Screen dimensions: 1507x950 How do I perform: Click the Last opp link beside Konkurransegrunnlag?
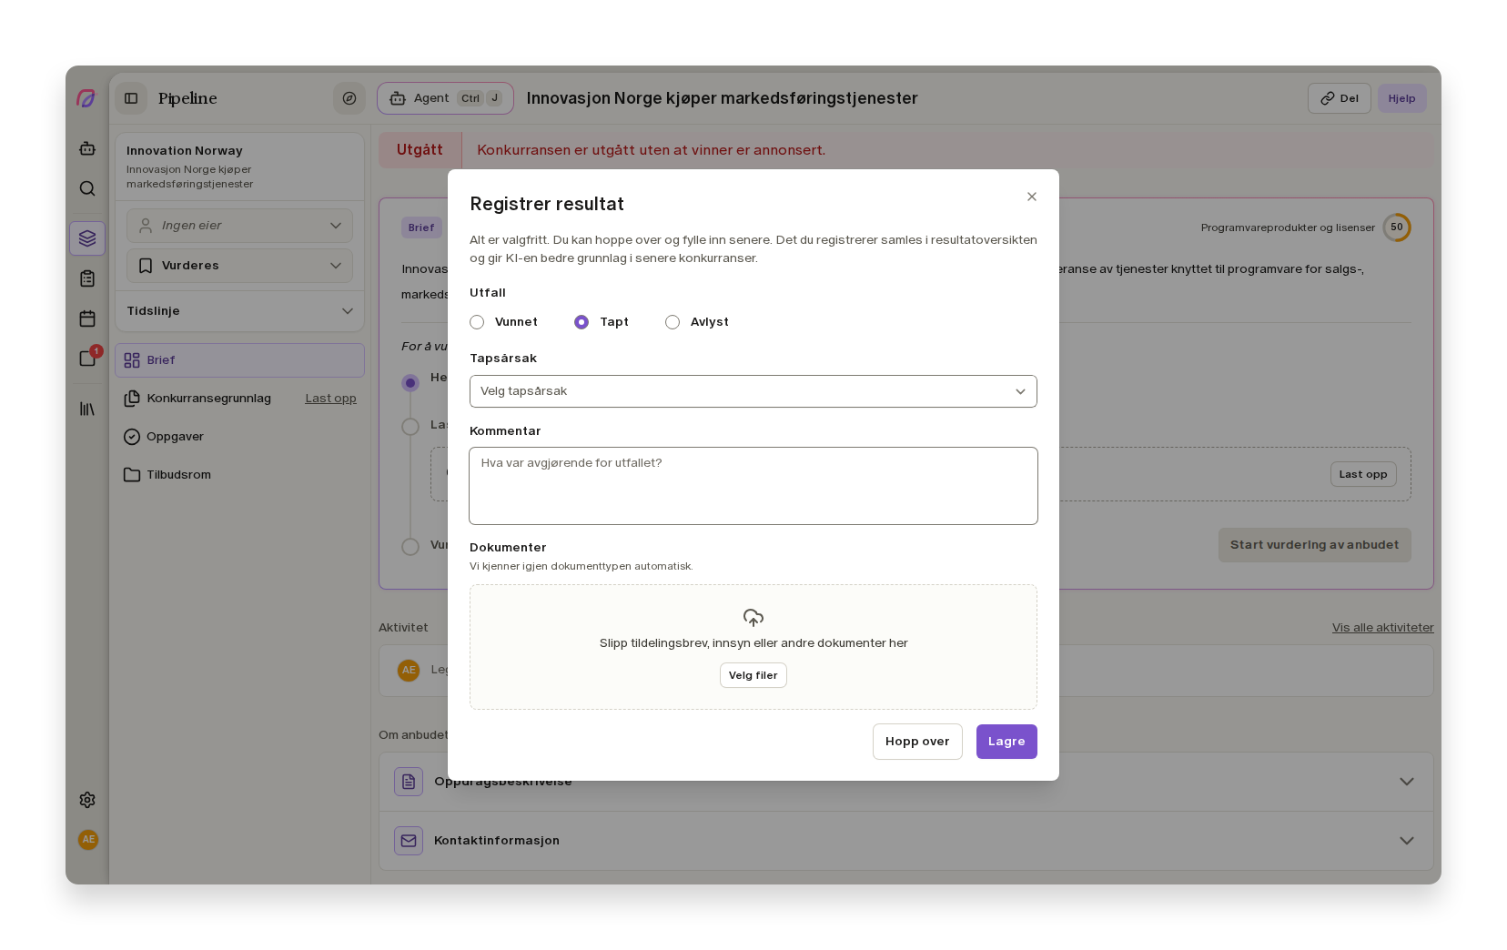(x=330, y=399)
